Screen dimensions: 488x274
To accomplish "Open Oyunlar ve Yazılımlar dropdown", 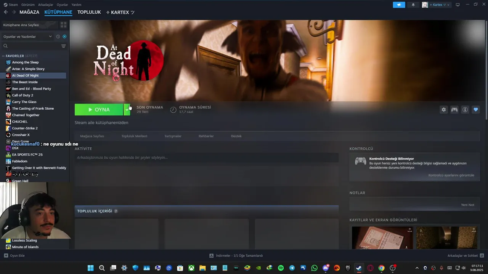I will (x=27, y=37).
